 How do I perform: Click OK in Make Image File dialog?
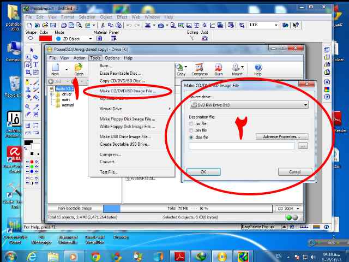pos(203,172)
